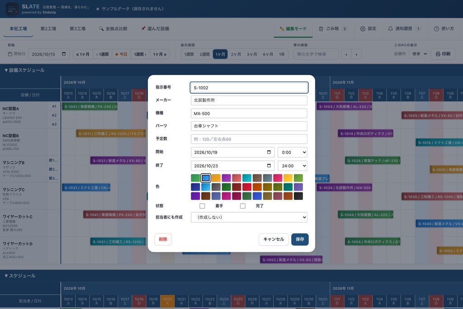Pick the black color swatch

tap(298, 196)
